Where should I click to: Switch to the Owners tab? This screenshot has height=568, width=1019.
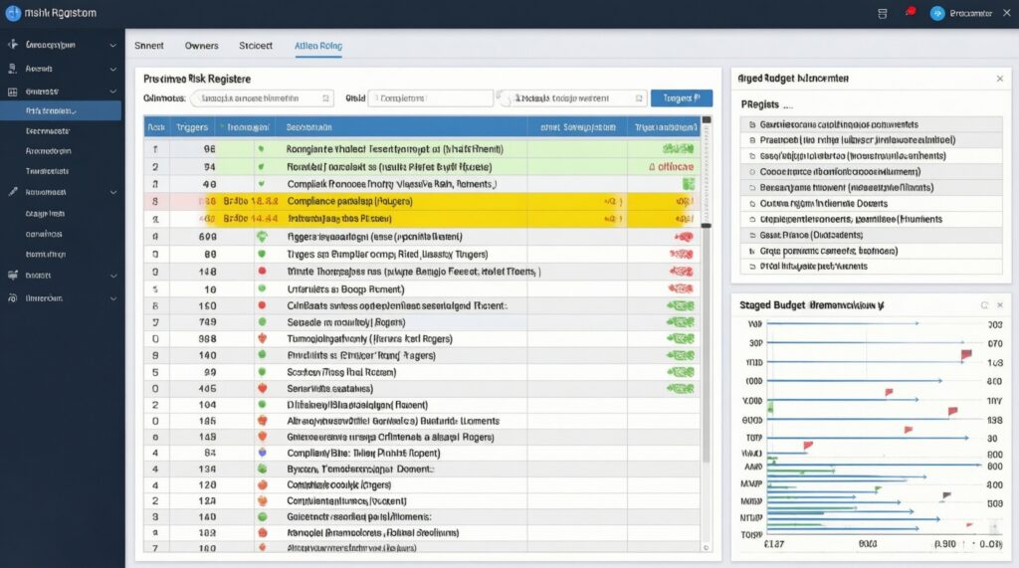tap(202, 46)
